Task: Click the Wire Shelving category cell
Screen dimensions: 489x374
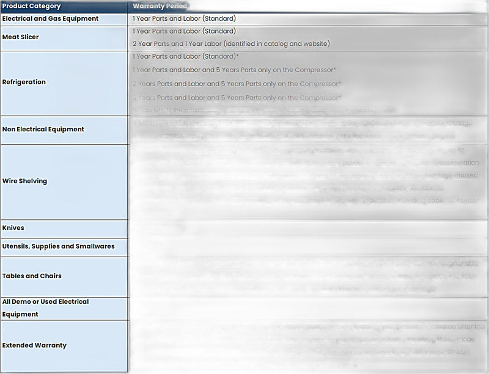Action: [64, 182]
